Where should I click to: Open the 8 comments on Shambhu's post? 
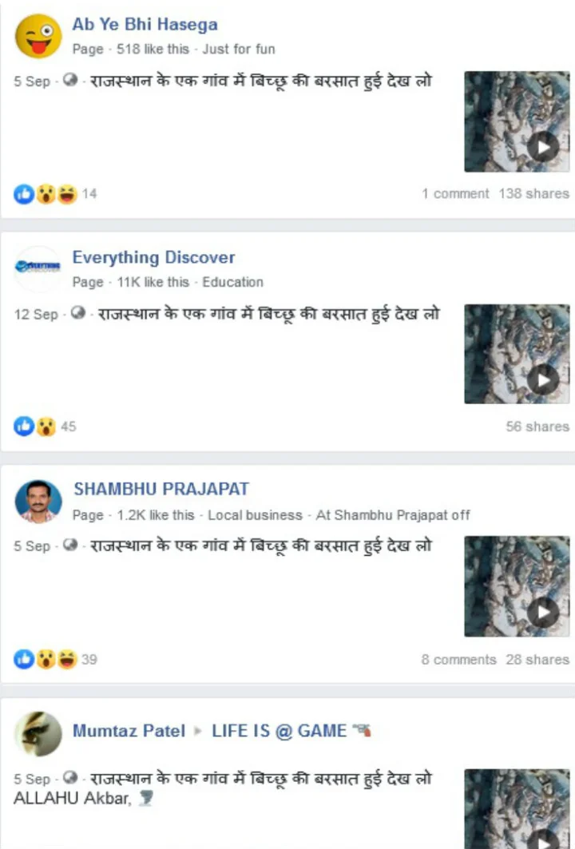point(459,660)
